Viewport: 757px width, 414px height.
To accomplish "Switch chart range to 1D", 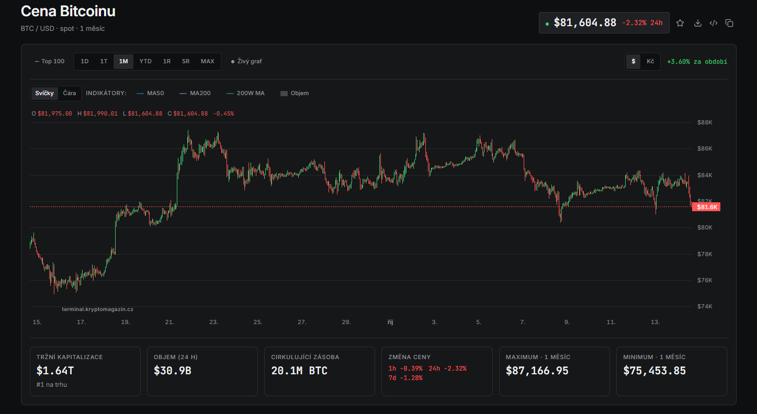I will coord(84,61).
